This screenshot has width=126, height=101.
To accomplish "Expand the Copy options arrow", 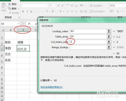I will tap(18, 9).
